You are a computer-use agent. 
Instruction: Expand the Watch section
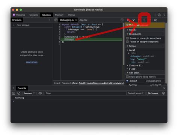(127, 30)
